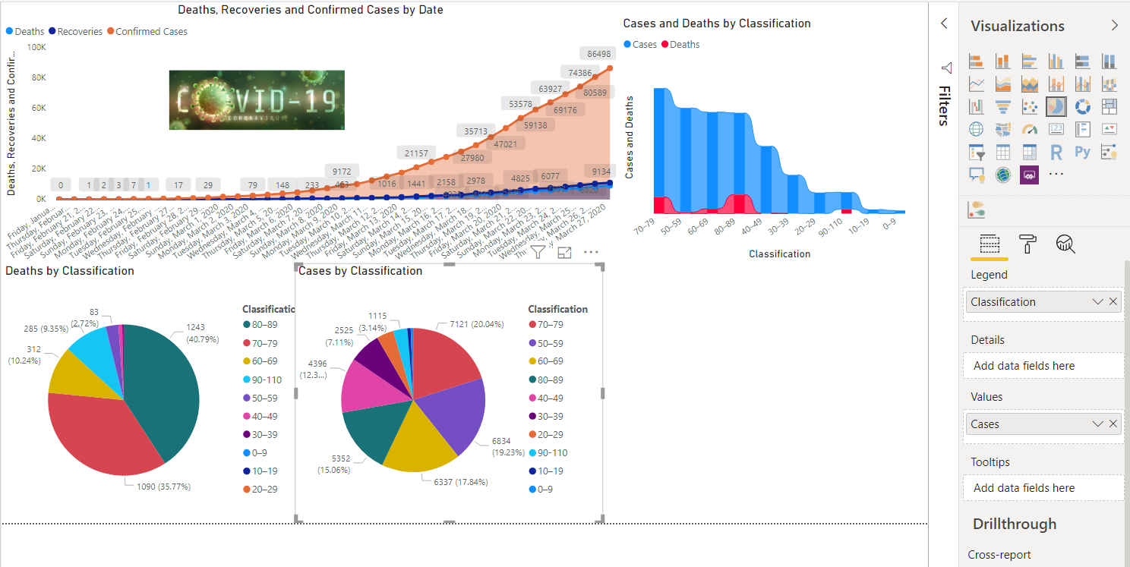
Task: Select the Q&A visual
Action: (x=977, y=175)
